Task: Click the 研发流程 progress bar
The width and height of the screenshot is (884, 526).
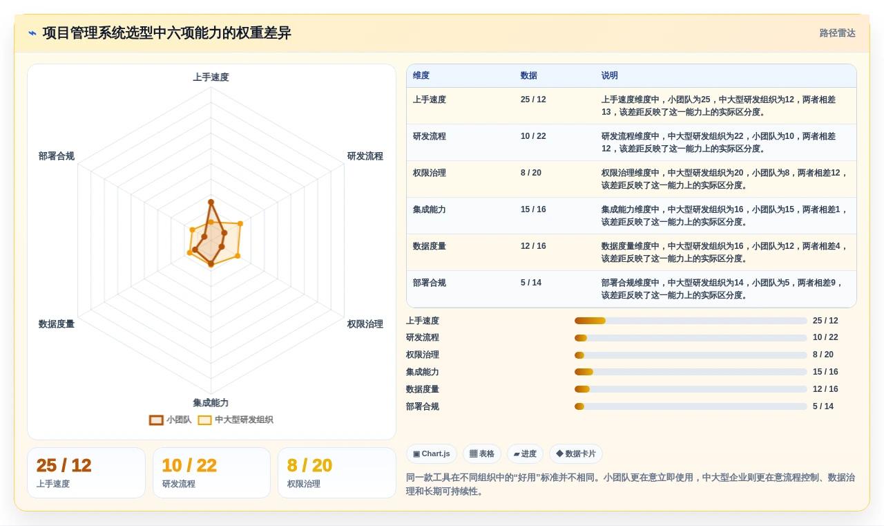Action: (691, 338)
